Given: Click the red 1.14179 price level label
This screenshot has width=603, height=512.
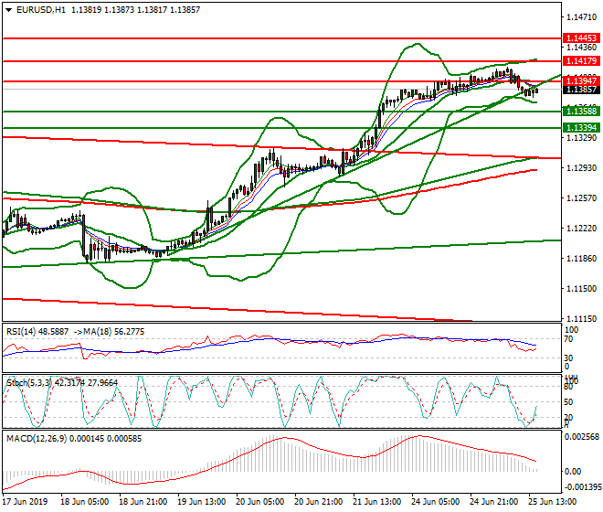Looking at the screenshot, I should pos(581,61).
